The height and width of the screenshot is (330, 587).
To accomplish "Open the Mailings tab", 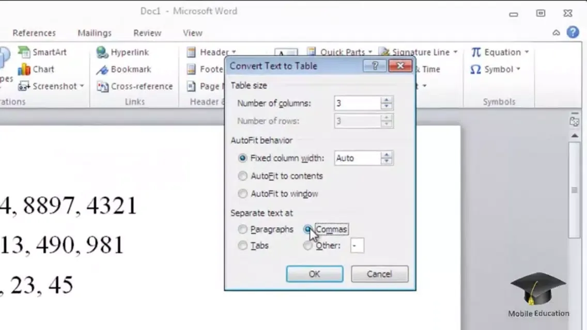I will coord(95,33).
